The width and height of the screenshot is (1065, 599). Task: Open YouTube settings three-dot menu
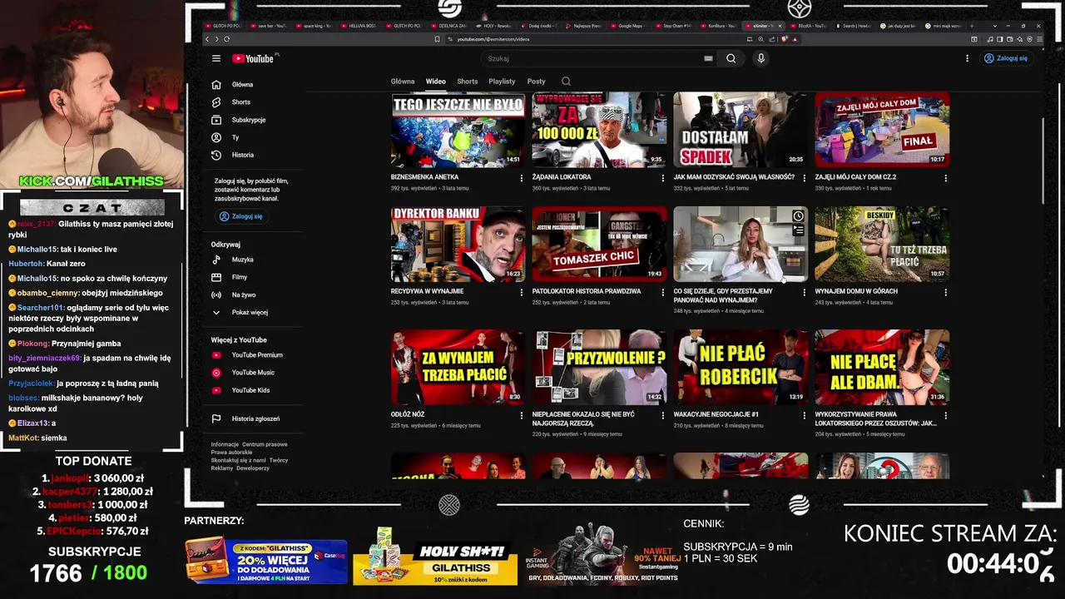click(967, 58)
